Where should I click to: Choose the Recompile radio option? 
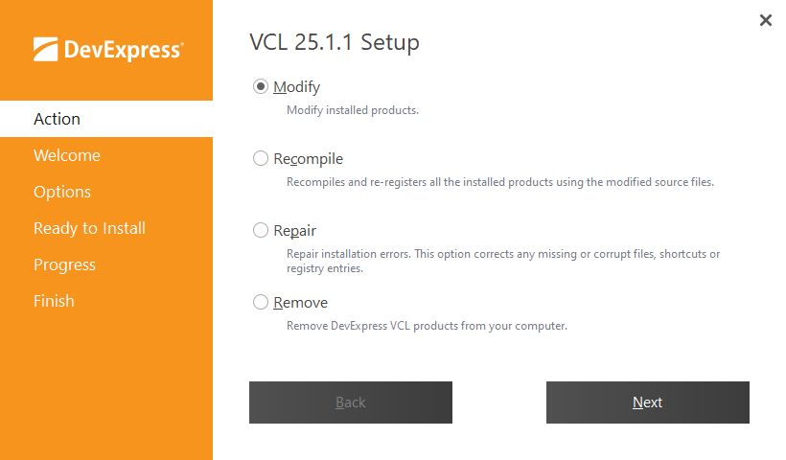click(261, 158)
